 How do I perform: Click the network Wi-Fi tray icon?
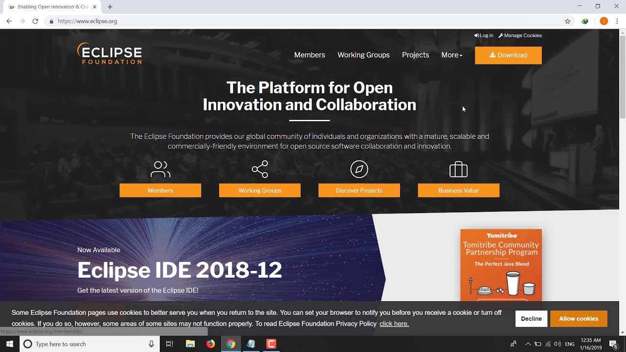click(x=548, y=344)
